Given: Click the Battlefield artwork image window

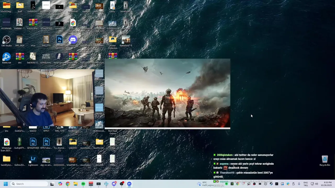Looking at the screenshot, I should coord(167,93).
